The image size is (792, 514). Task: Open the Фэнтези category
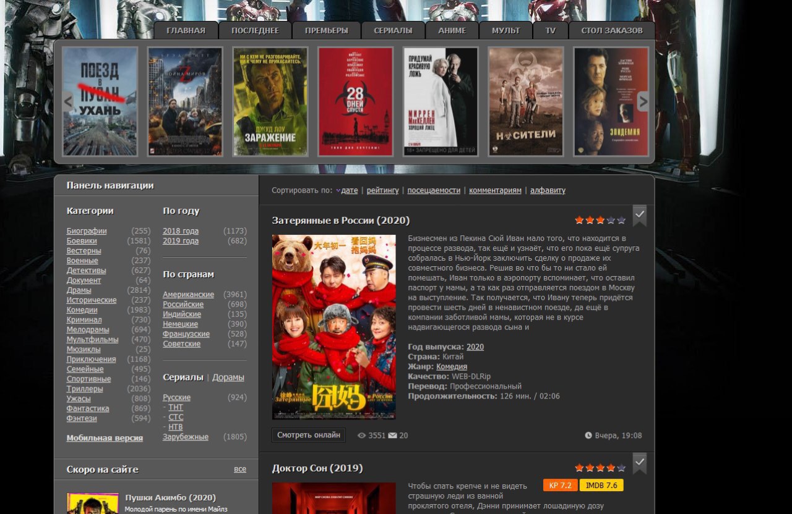point(82,419)
